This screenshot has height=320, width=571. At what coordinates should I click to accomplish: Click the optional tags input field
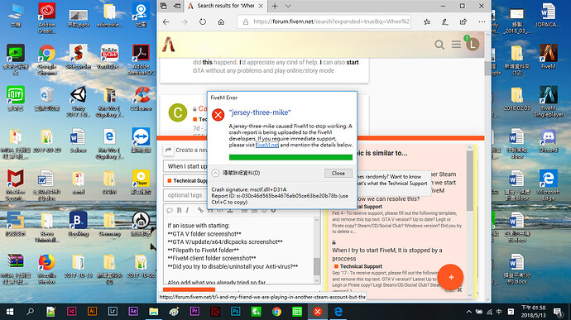[x=186, y=195]
